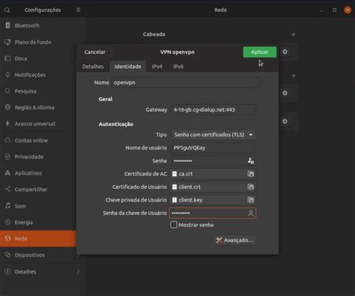
Task: Click the Senha password field
Action: point(213,160)
